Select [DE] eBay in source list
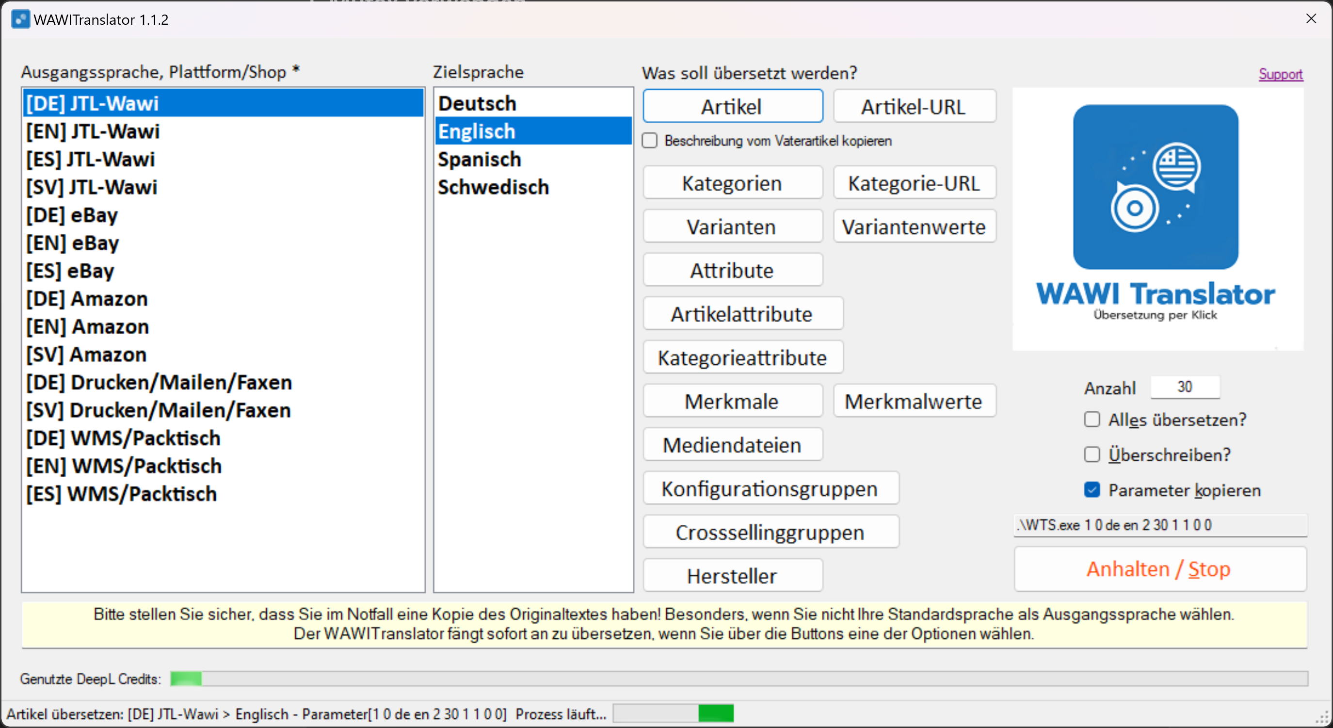This screenshot has height=728, width=1333. coord(224,215)
